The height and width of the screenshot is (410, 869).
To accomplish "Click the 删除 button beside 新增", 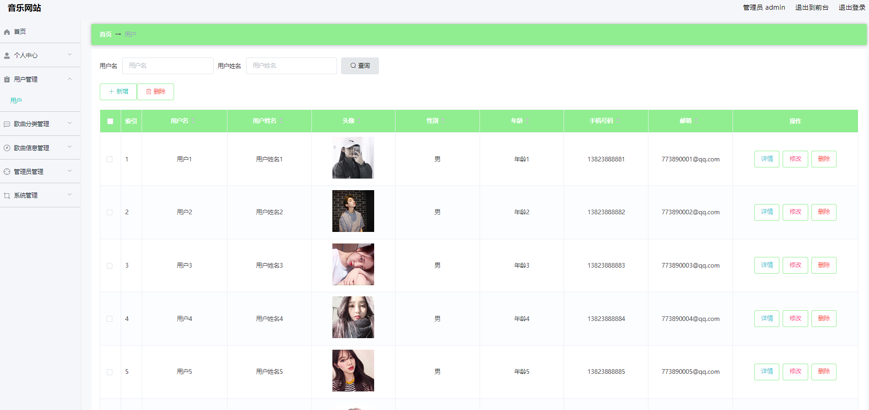I will click(x=156, y=92).
